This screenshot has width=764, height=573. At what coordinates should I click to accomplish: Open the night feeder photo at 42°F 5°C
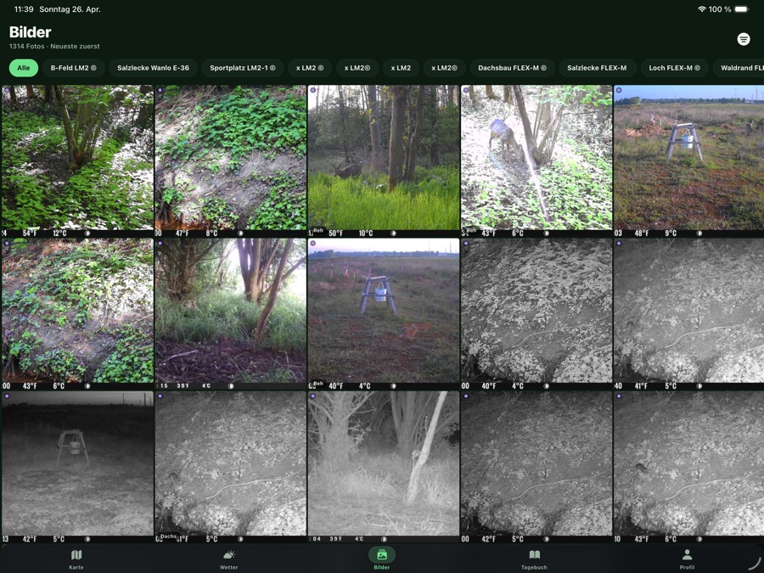click(77, 467)
